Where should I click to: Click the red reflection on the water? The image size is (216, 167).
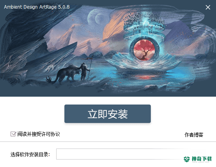coord(143,77)
